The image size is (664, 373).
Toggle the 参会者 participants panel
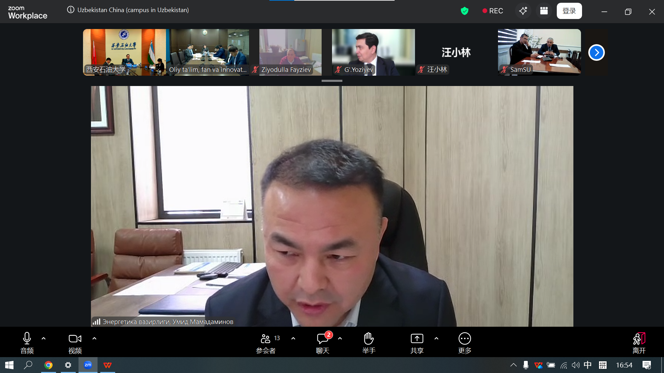pyautogui.click(x=266, y=342)
